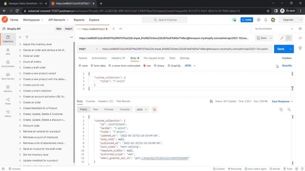Switch to the Raw response view
The image size is (305, 171).
(95, 109)
